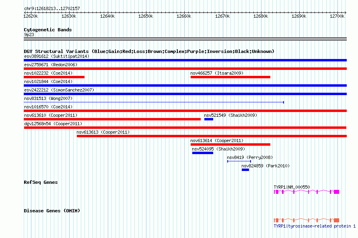The image size is (358, 238).
Task: Select the short red nsv1022232 bar
Action: point(54,77)
